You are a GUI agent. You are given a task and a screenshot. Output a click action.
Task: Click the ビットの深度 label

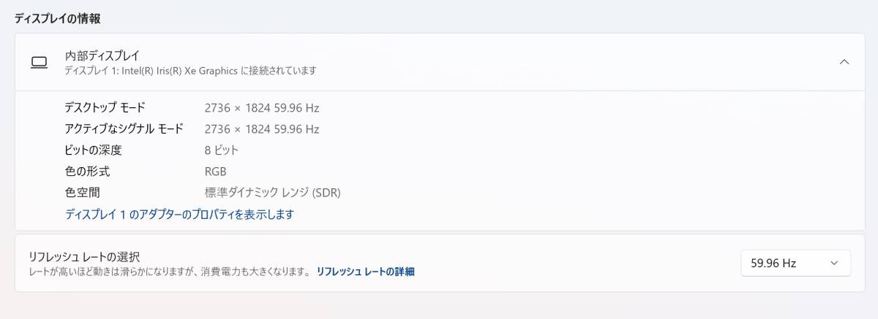coord(93,150)
